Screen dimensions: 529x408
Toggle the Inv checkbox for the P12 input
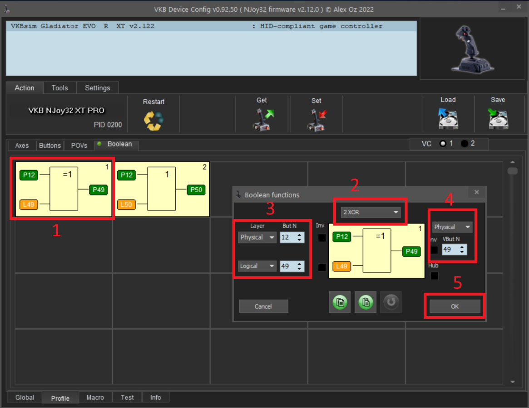tap(322, 238)
